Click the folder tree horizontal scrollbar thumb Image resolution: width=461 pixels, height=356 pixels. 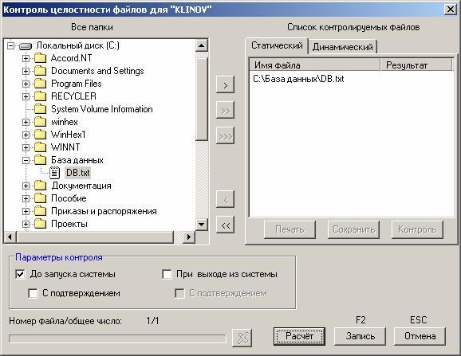[x=96, y=237]
